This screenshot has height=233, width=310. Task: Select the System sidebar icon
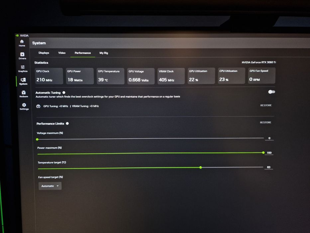[x=23, y=81]
